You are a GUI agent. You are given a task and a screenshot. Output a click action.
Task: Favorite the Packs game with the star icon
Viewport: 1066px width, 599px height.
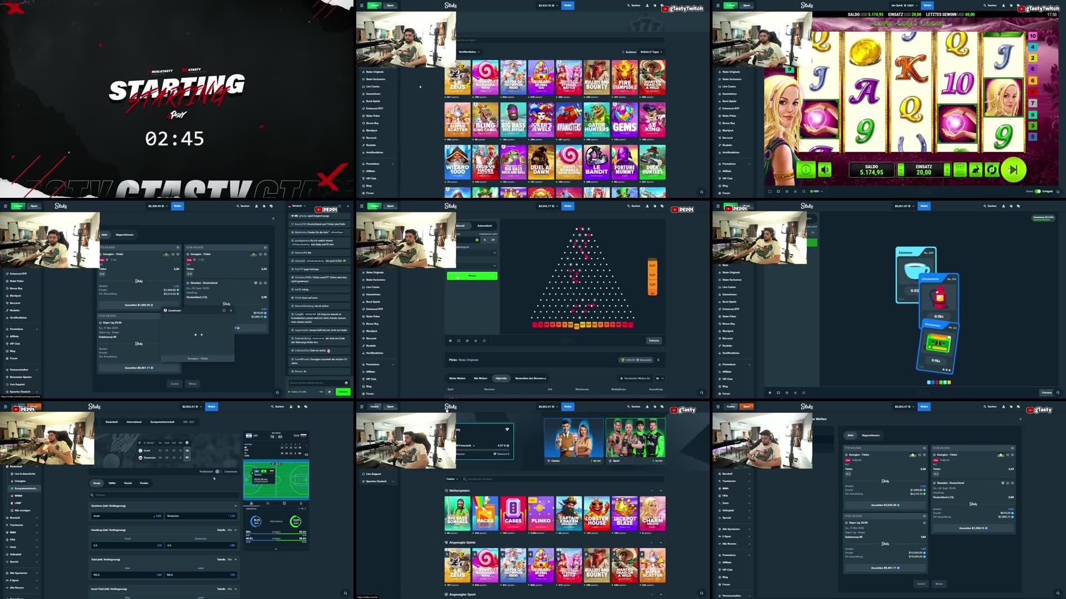pyautogui.click(x=796, y=392)
